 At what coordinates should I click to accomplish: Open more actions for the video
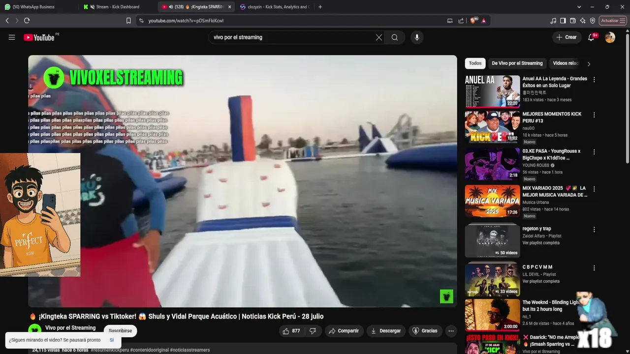click(451, 331)
